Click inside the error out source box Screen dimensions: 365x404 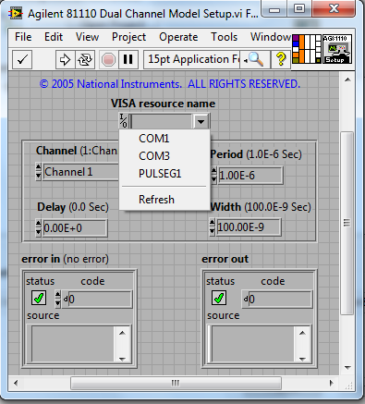click(253, 344)
